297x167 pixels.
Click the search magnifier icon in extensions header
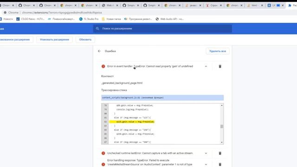coord(97,29)
